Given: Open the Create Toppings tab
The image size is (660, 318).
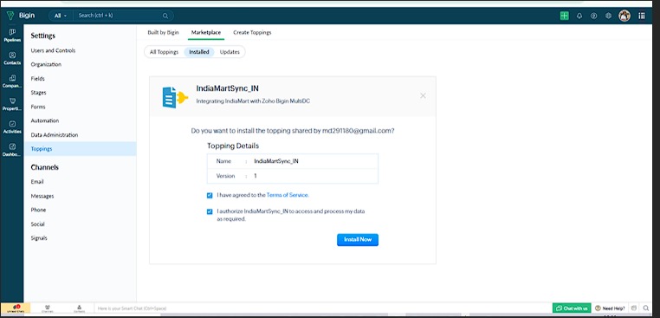Looking at the screenshot, I should point(252,32).
